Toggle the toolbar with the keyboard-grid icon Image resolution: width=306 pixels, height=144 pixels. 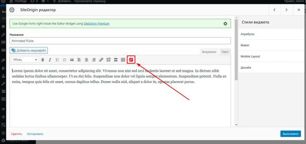pos(123,60)
